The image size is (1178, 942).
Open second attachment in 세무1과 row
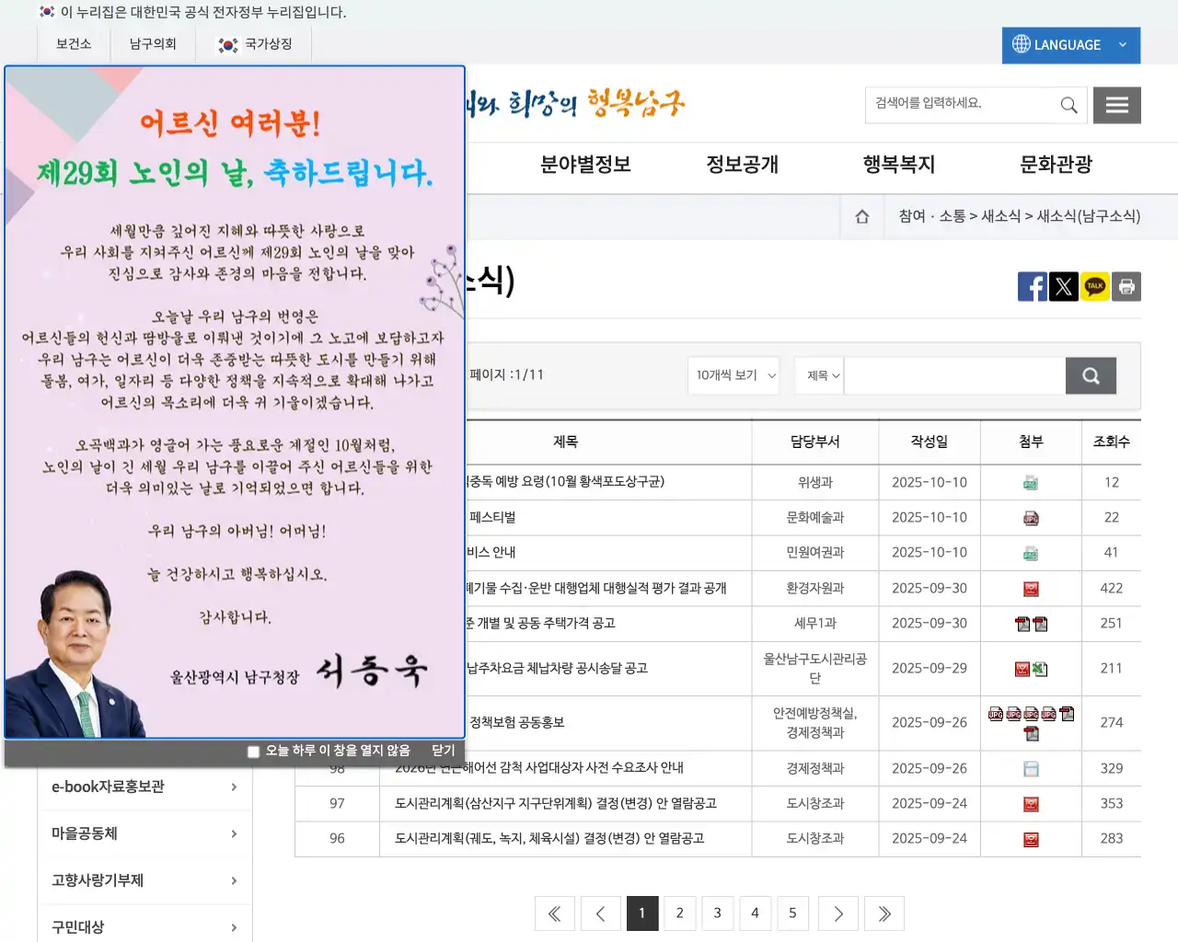click(1040, 624)
